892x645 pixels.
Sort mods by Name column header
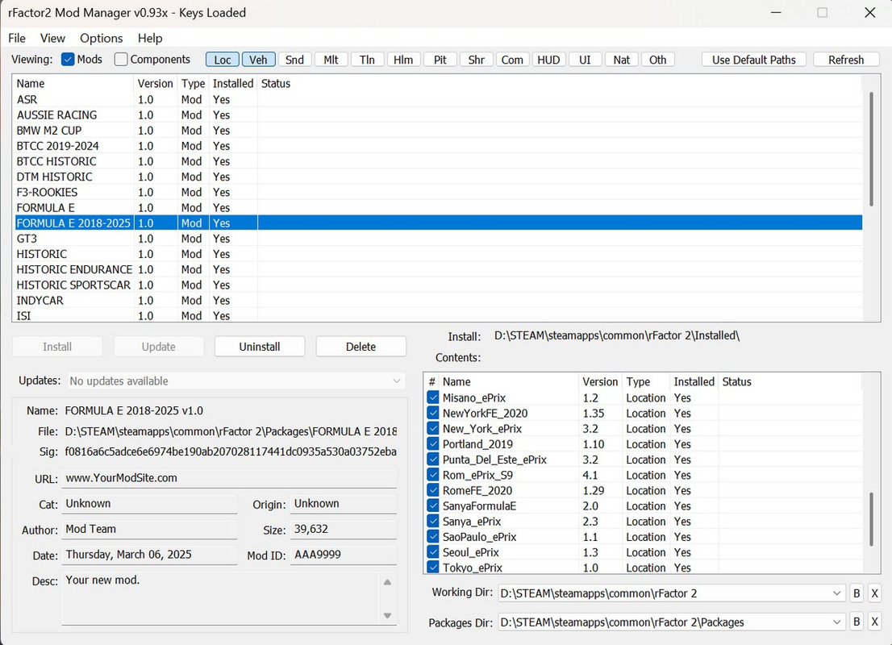73,84
